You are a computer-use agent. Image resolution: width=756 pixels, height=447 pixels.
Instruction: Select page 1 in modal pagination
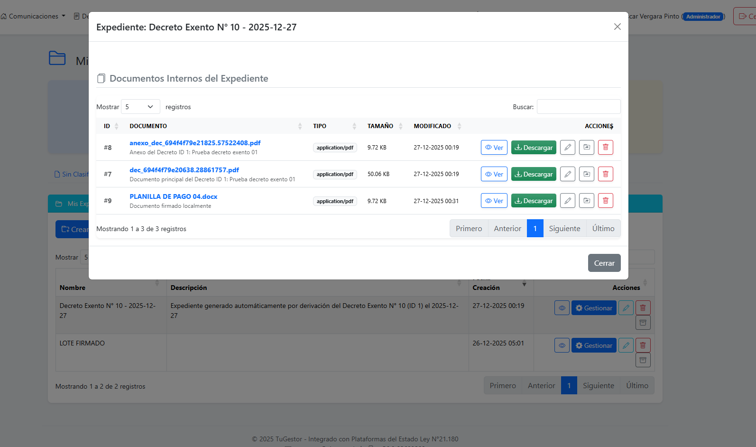tap(535, 229)
